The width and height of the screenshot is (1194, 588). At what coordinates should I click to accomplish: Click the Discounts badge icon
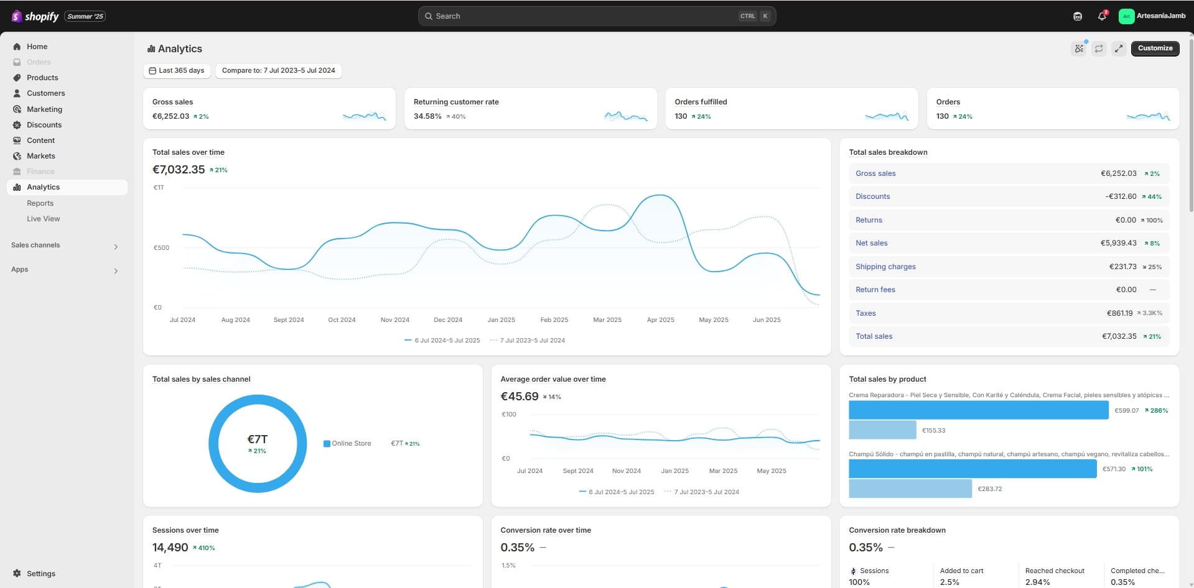(17, 125)
